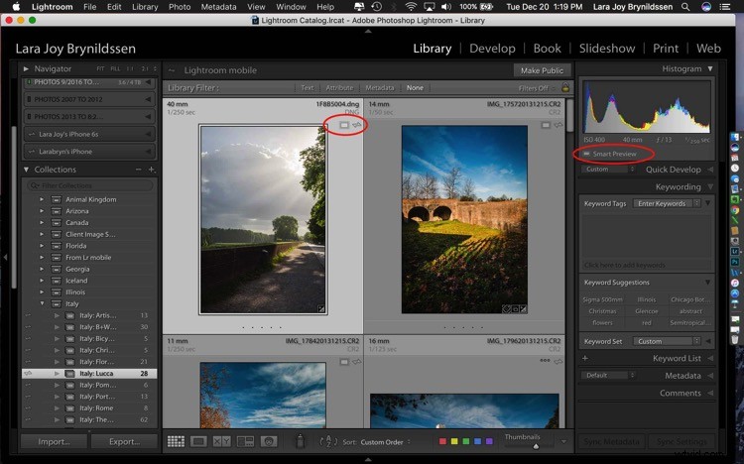Add the Glencoe keyword suggestion

tap(646, 311)
